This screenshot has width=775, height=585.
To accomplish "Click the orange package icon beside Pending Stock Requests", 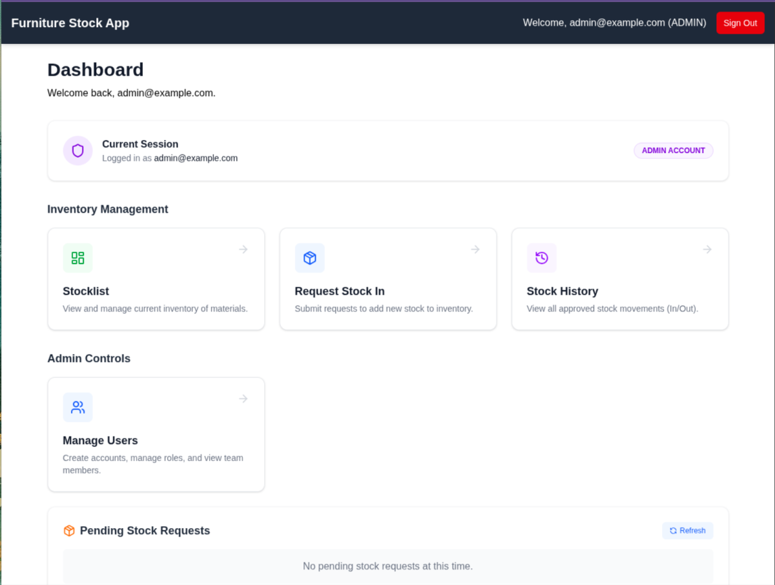I will [x=69, y=531].
